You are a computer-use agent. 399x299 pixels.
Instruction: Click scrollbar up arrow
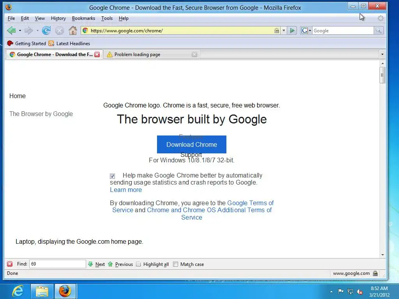tap(383, 63)
